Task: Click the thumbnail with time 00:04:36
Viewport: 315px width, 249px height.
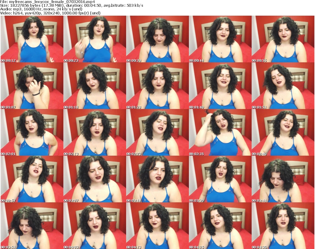Action: point(283,226)
